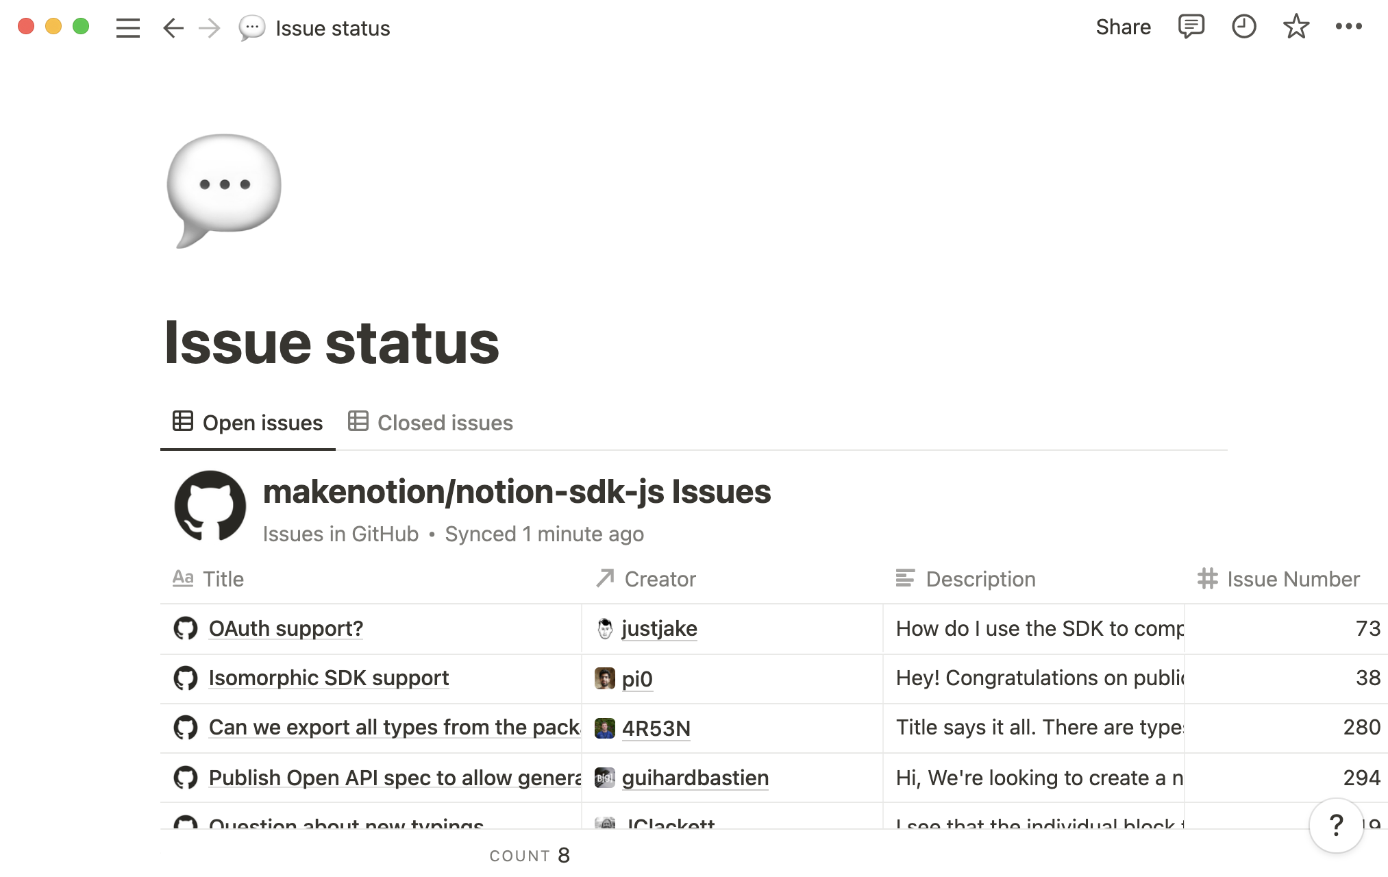Click the GitHub logo icon on OAuth row
The image size is (1388, 877).
coord(186,628)
